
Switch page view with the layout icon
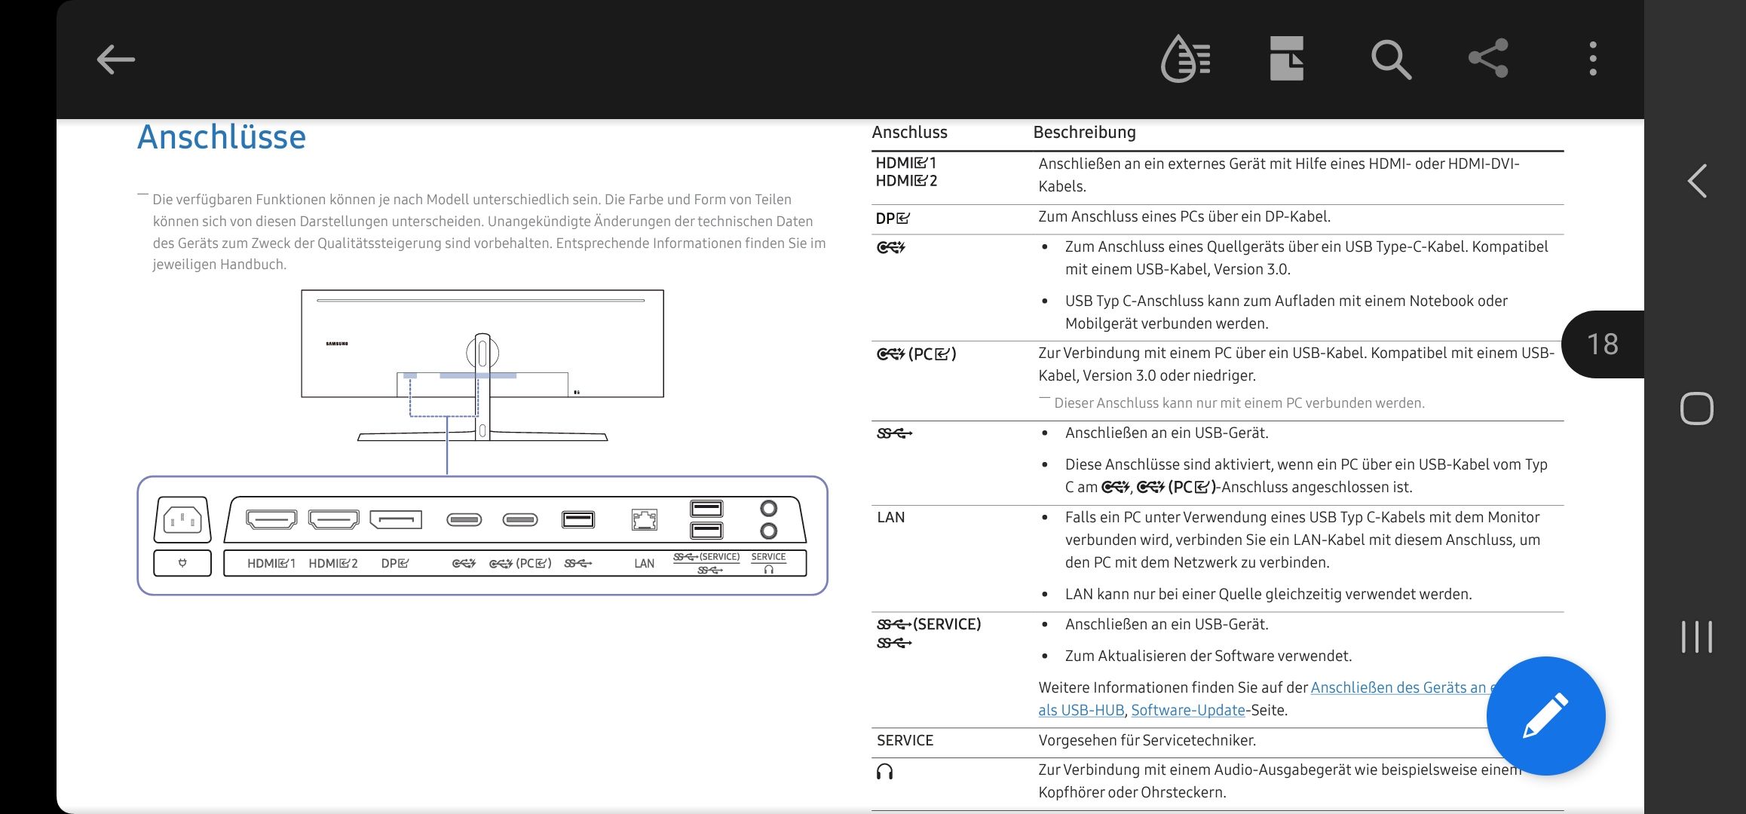[1288, 60]
